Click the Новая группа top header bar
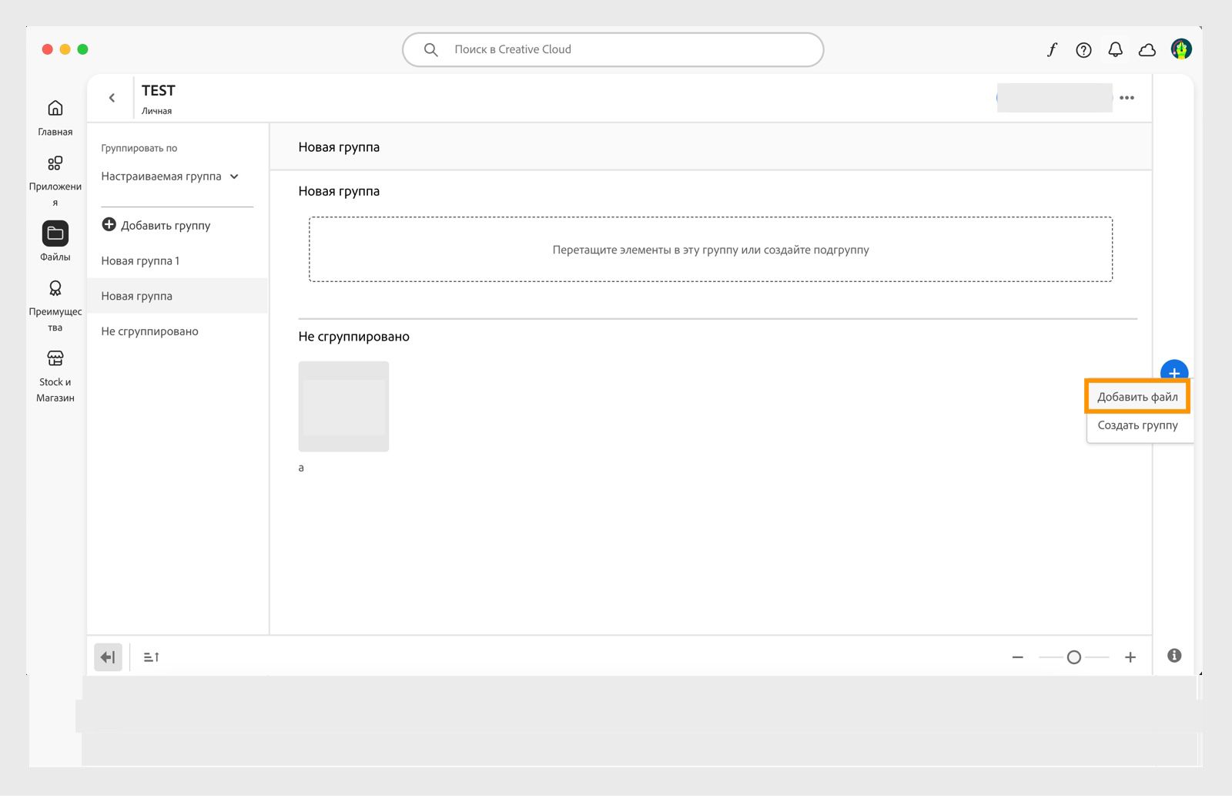The height and width of the screenshot is (796, 1232). click(x=711, y=147)
